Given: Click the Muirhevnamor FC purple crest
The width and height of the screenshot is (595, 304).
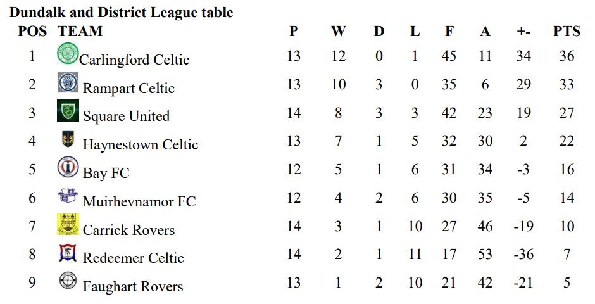Looking at the screenshot, I should [x=68, y=196].
